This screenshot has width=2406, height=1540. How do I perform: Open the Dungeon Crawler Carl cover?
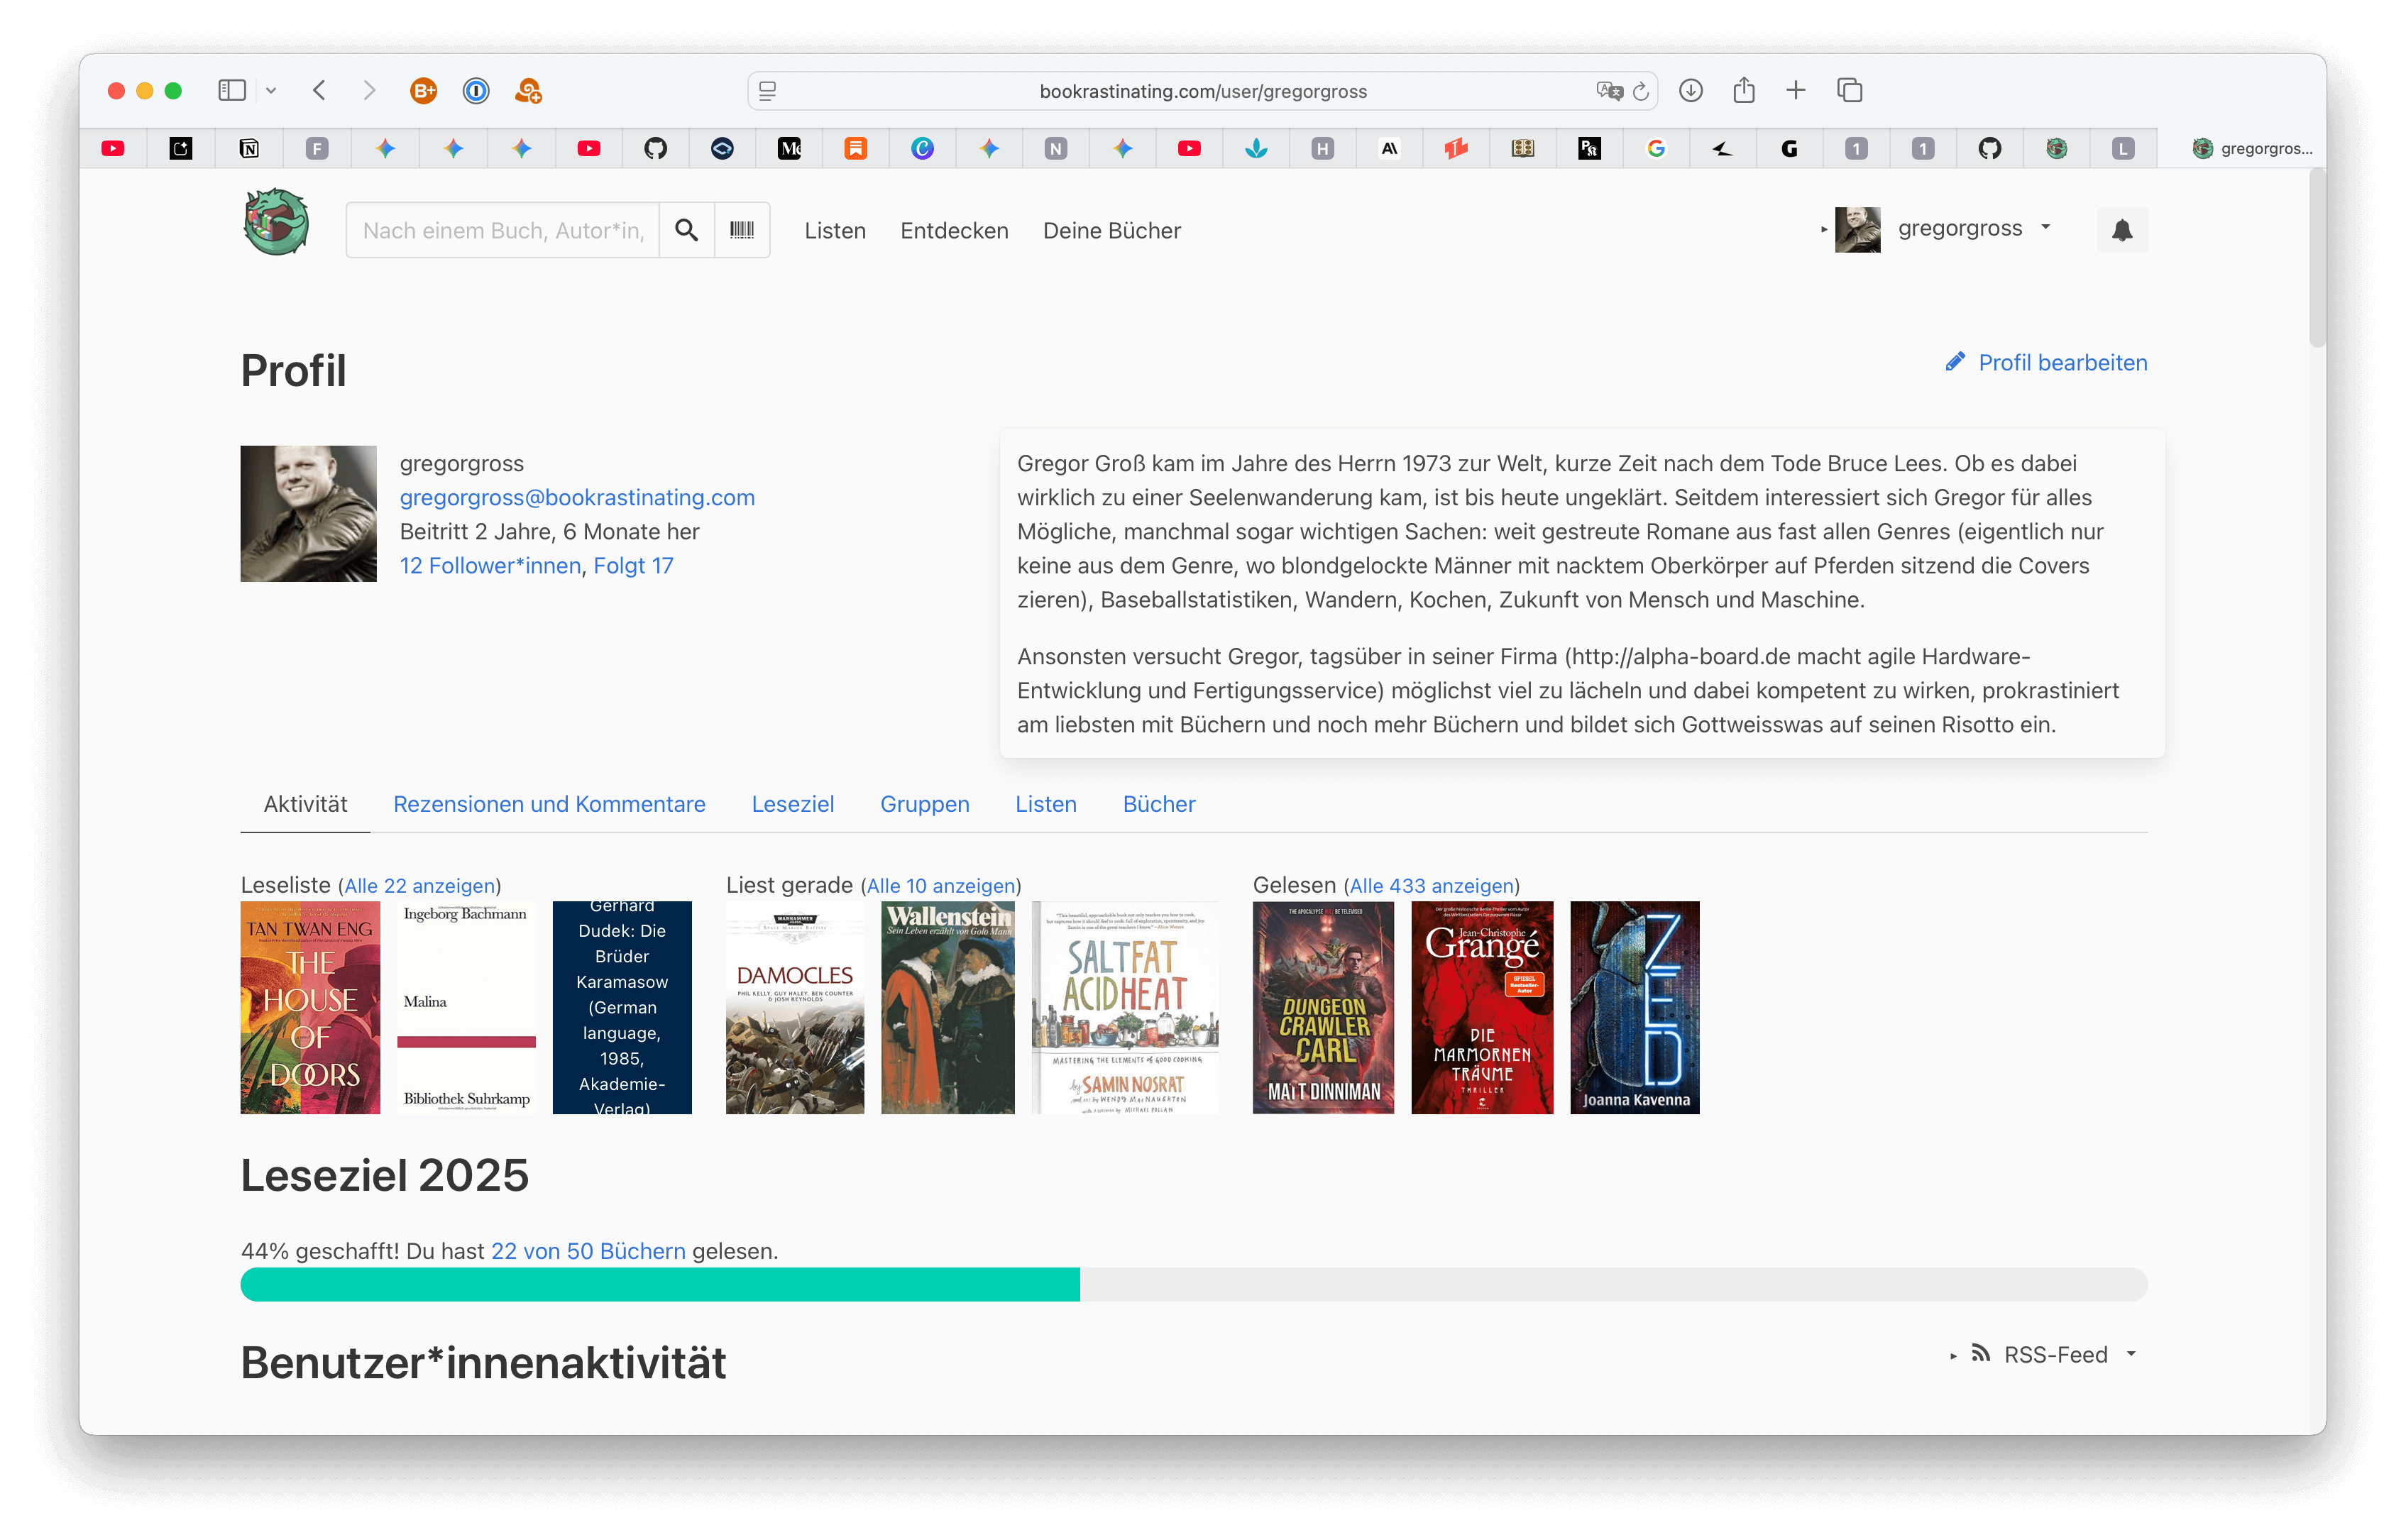point(1323,1007)
